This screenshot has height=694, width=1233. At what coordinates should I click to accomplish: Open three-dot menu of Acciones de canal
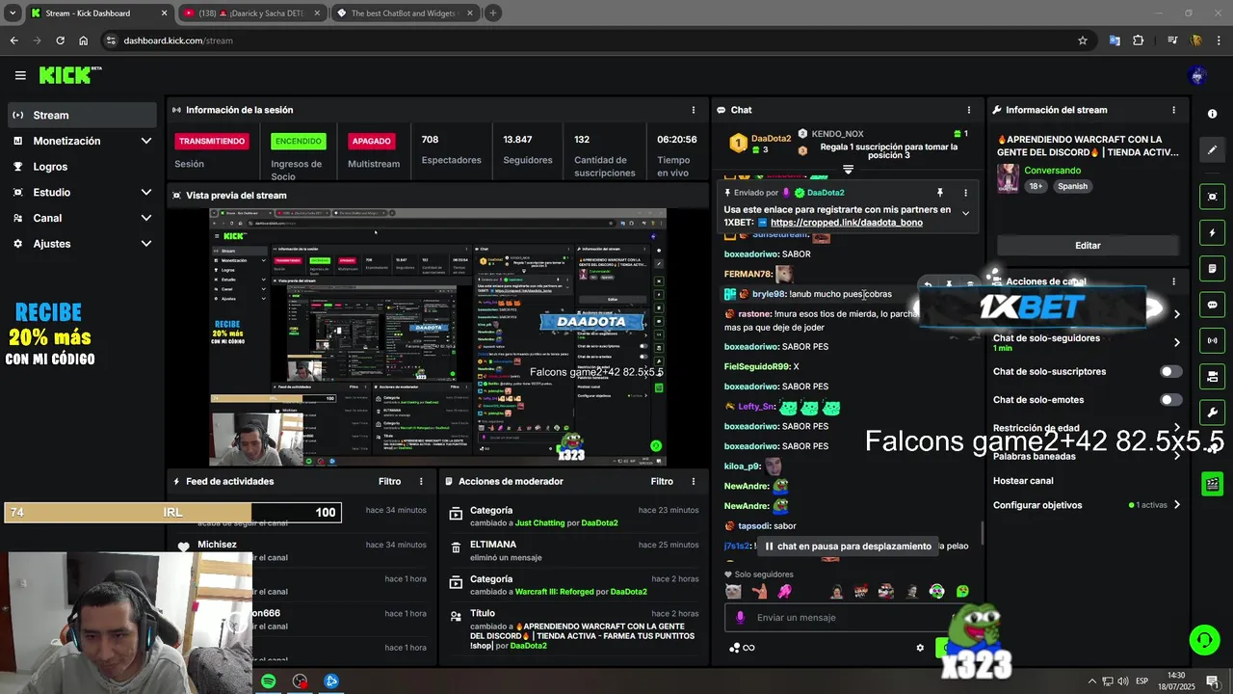pos(1173,281)
